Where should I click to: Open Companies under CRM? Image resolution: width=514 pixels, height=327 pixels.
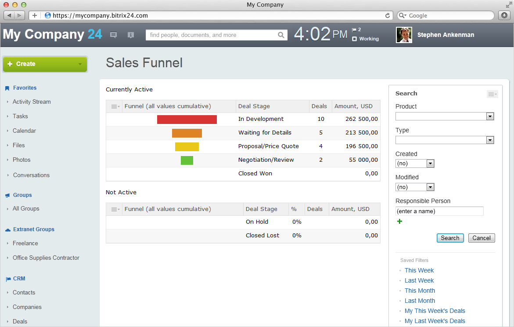(27, 307)
